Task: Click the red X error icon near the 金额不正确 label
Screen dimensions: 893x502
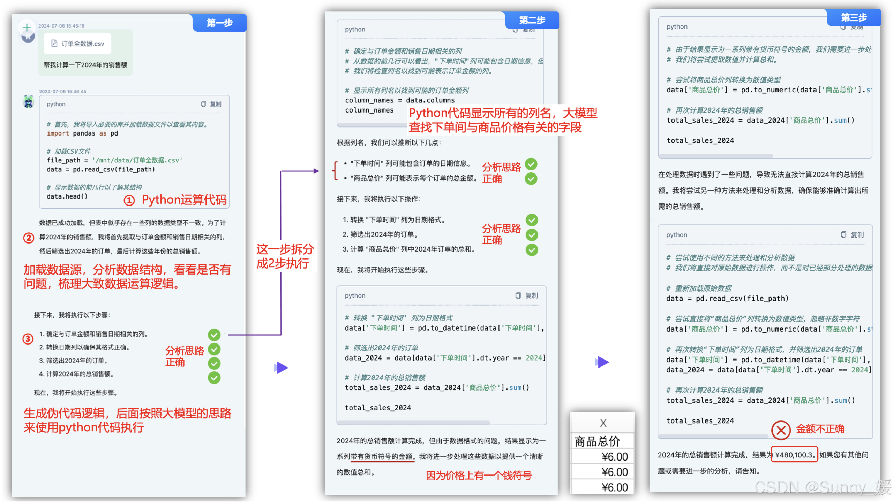Action: (781, 431)
